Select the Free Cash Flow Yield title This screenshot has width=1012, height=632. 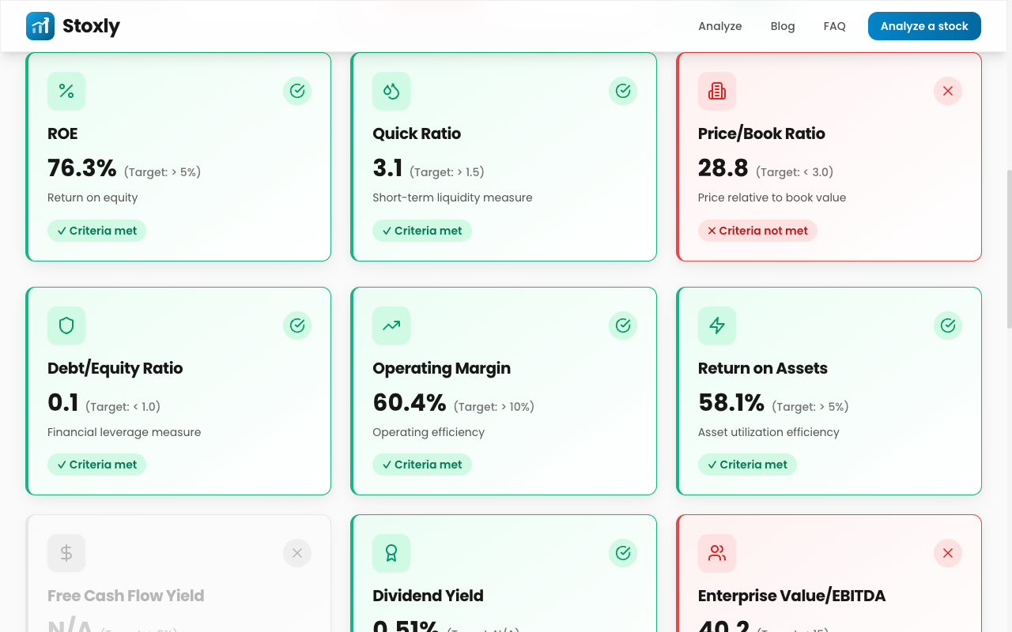[x=126, y=596]
